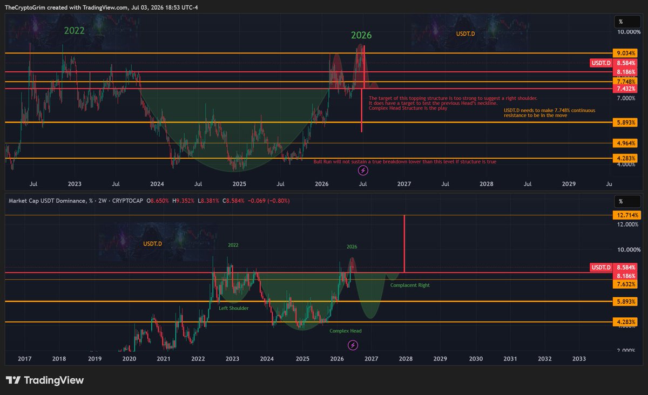Click the large green 2026 annotation
This screenshot has height=395, width=648.
(361, 36)
